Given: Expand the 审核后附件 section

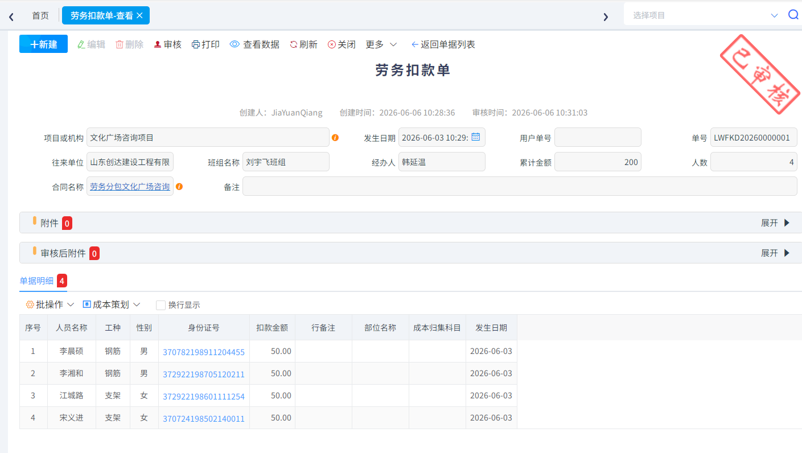Looking at the screenshot, I should coord(776,253).
